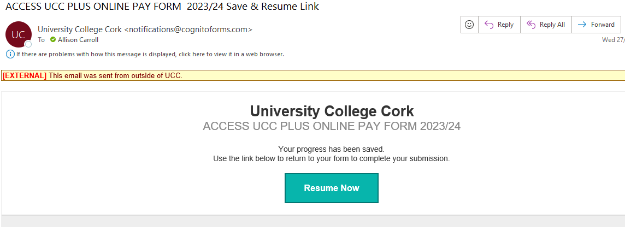Click the blue info icon in message bar
This screenshot has width=625, height=231.
click(x=10, y=54)
